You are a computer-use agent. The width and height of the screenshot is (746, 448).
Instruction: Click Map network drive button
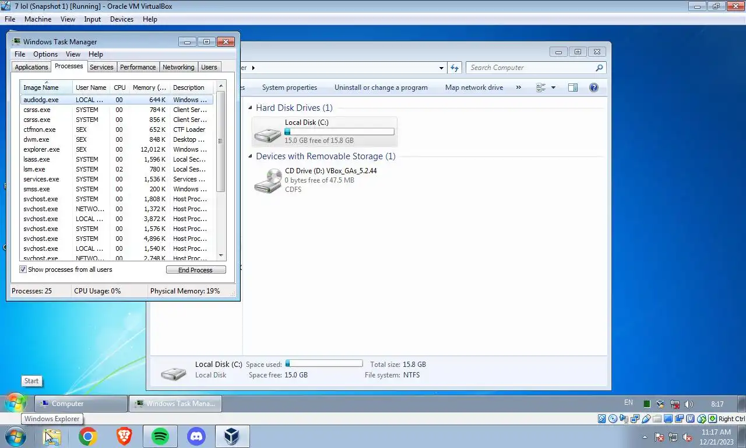474,87
